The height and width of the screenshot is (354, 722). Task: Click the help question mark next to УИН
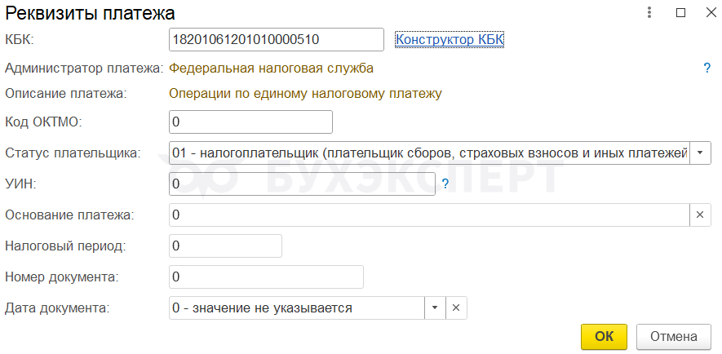pos(445,184)
